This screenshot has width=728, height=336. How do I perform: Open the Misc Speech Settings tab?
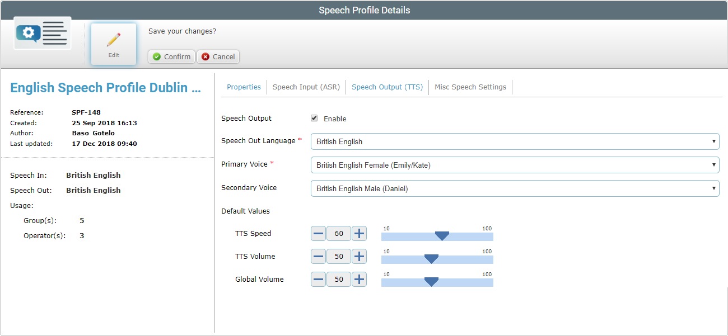pyautogui.click(x=470, y=87)
